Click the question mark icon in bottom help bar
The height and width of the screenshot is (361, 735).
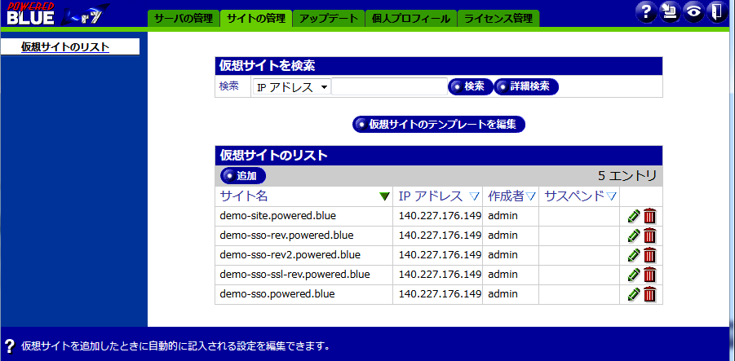point(10,346)
